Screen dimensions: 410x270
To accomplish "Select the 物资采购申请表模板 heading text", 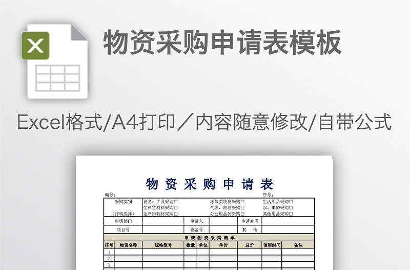I will (x=222, y=42).
